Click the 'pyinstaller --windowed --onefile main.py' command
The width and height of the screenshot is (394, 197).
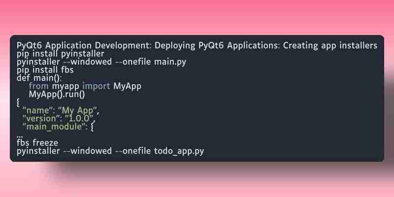click(x=101, y=62)
